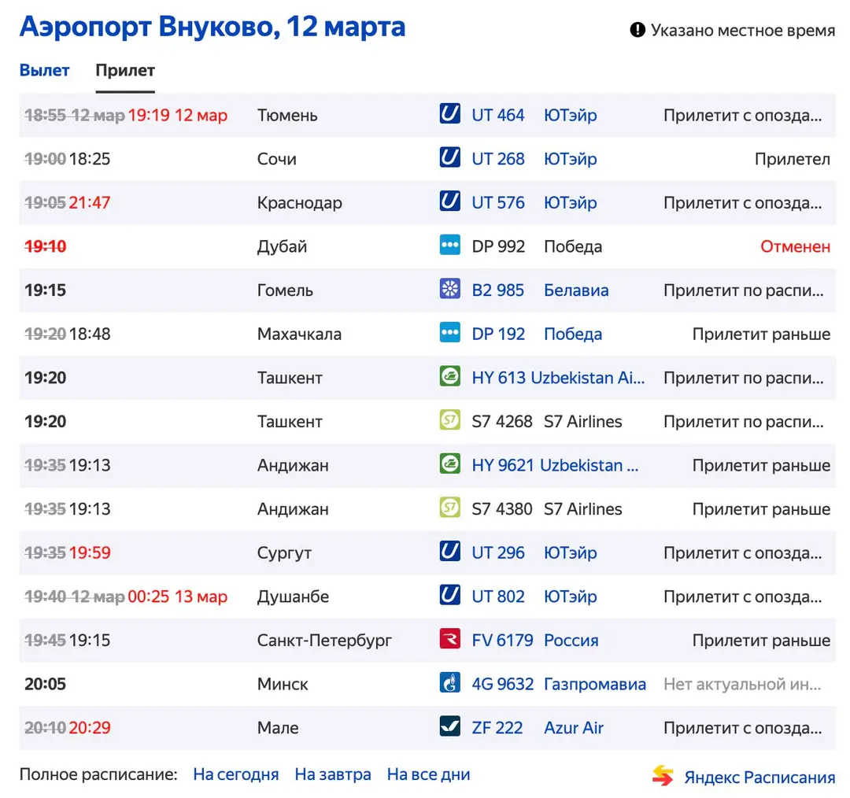Open flight UT 296 link

(x=497, y=552)
